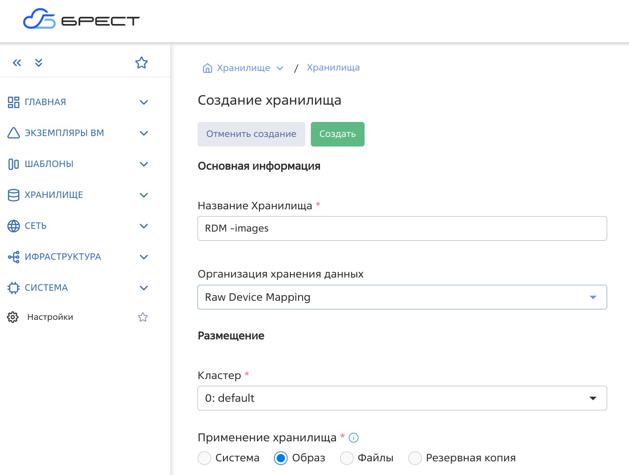Follow the Хранилища breadcrumb link

(x=333, y=68)
